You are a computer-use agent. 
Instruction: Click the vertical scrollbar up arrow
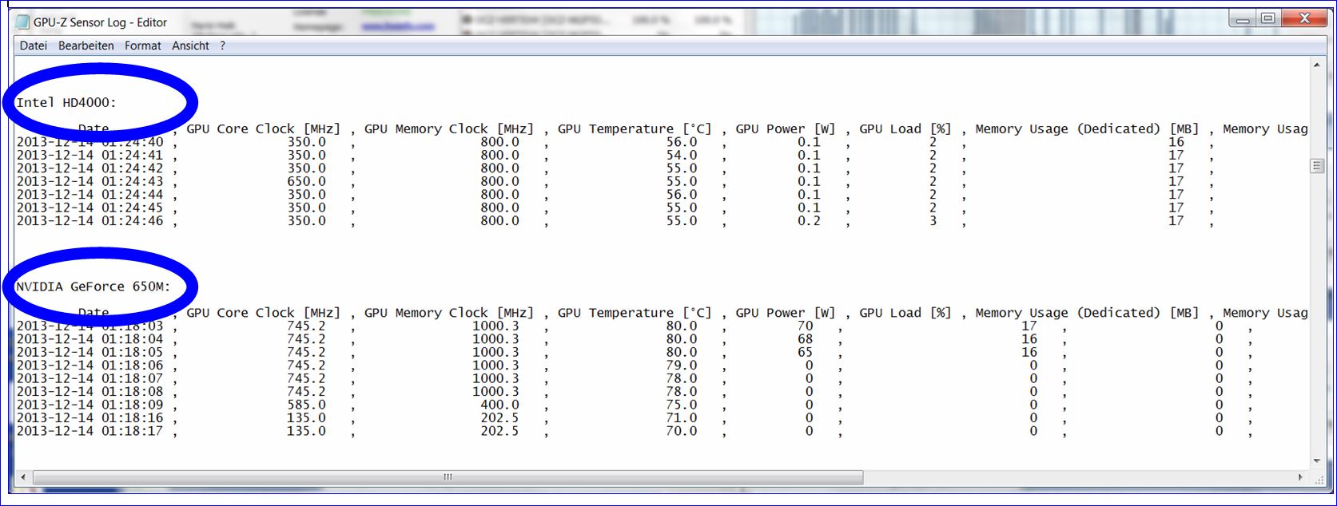tap(1317, 64)
